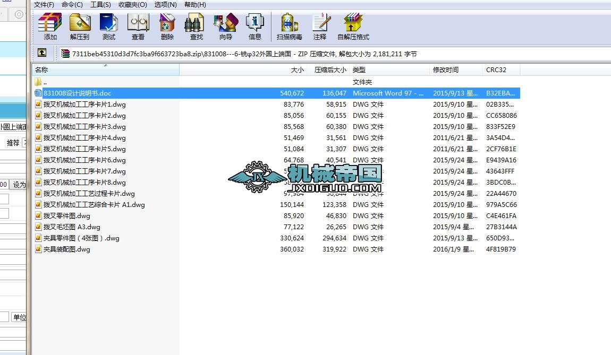Sort by Modified (修改时间) column header
Image resolution: width=611 pixels, height=355 pixels.
click(x=456, y=70)
